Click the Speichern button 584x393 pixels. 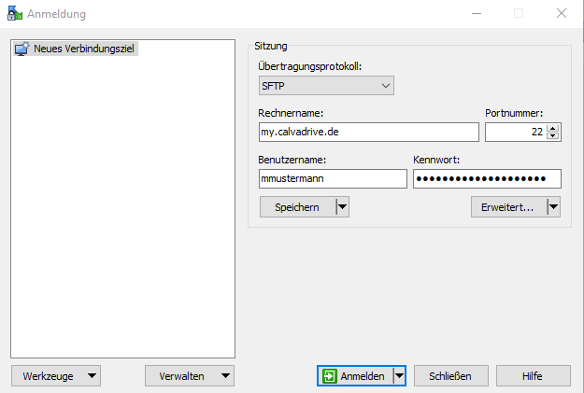coord(297,207)
